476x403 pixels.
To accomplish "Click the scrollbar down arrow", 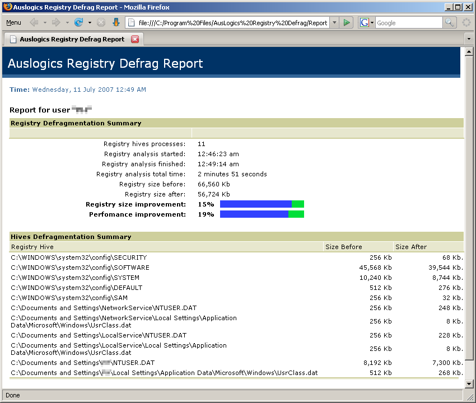I will (469, 384).
